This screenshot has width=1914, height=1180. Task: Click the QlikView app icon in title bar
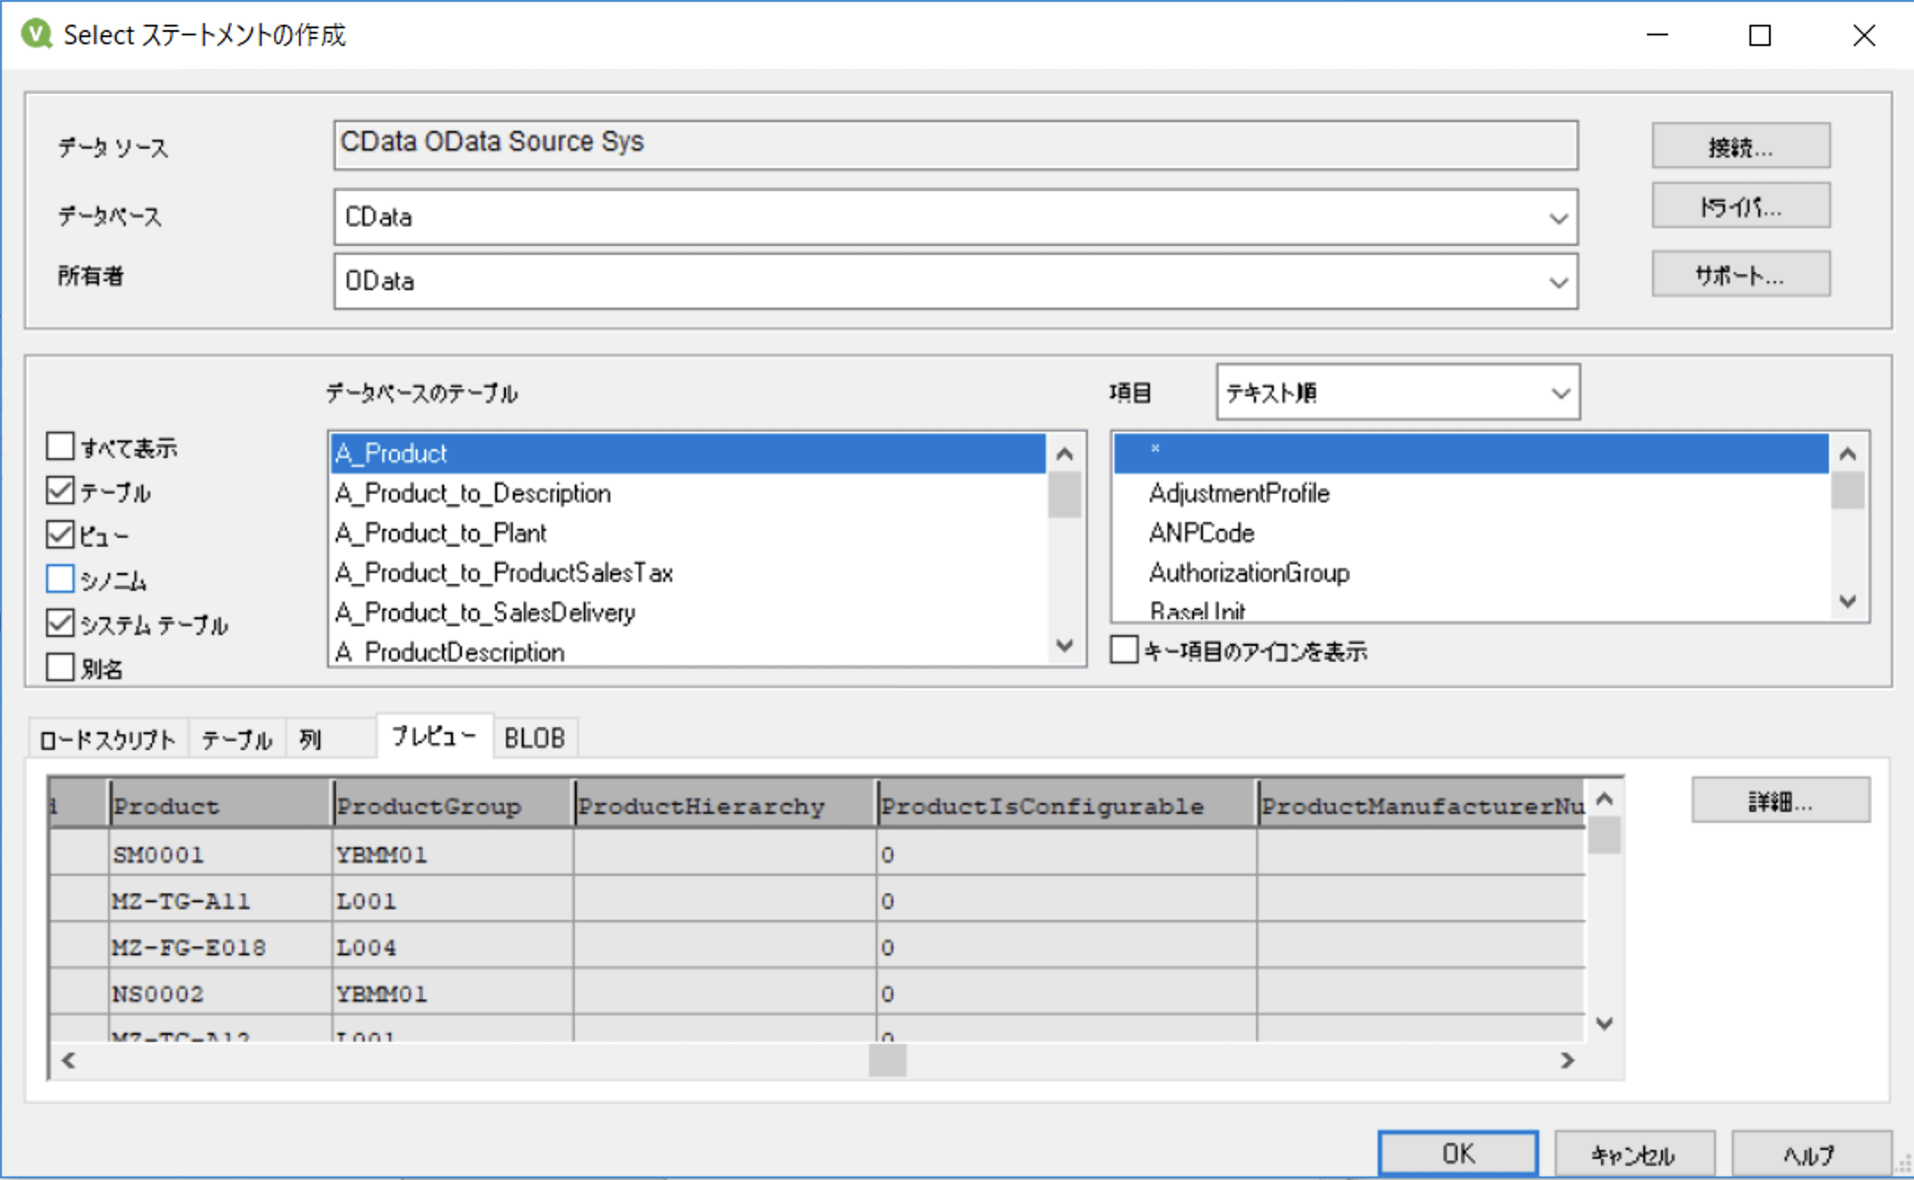coord(36,34)
